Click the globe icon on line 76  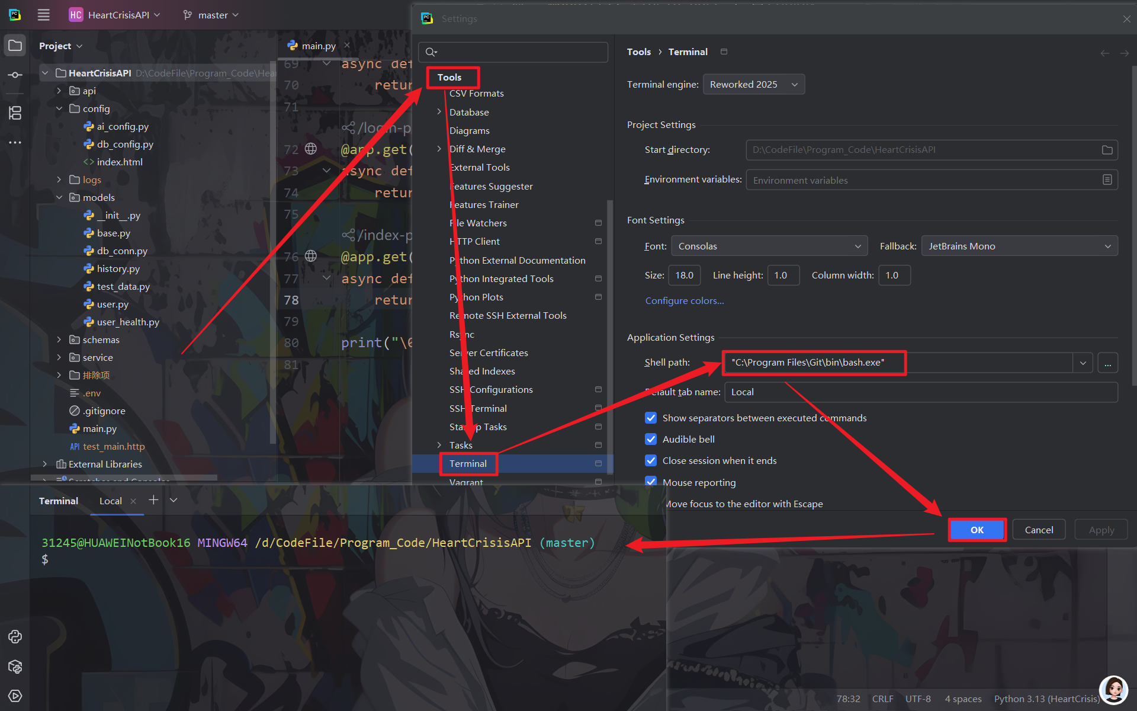click(311, 256)
